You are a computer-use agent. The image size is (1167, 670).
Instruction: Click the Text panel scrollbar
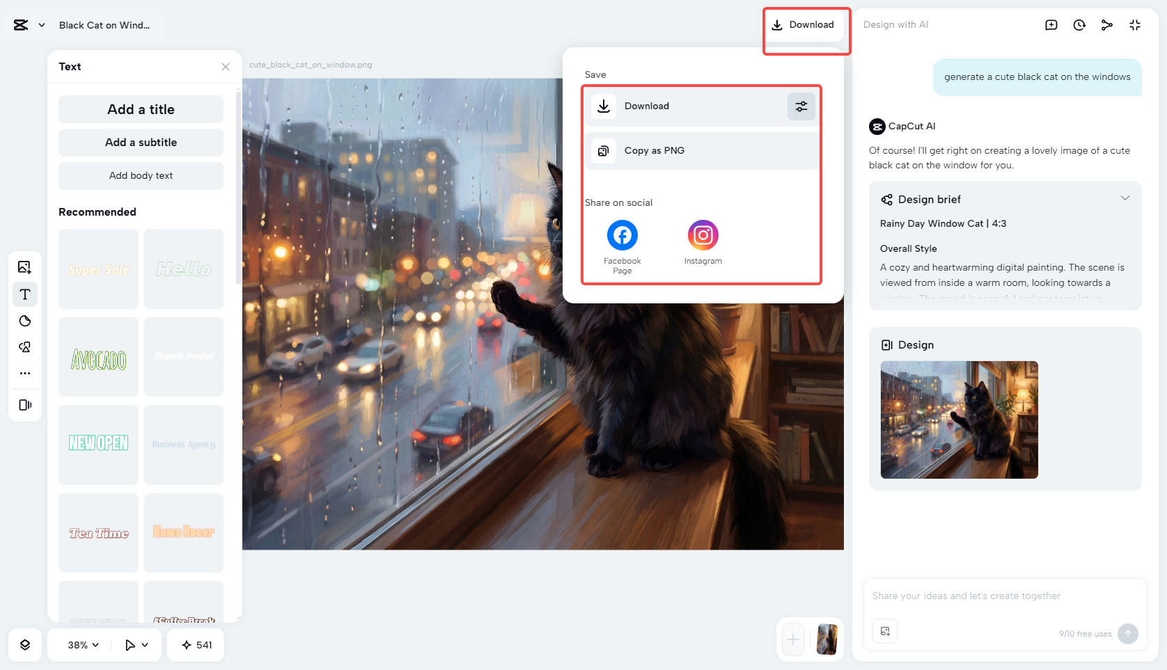point(238,188)
